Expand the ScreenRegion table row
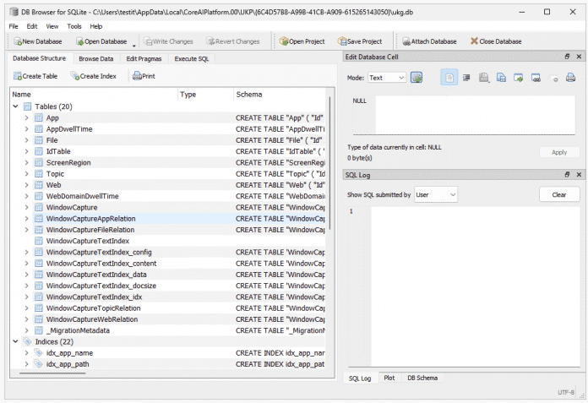The image size is (588, 403). 27,163
